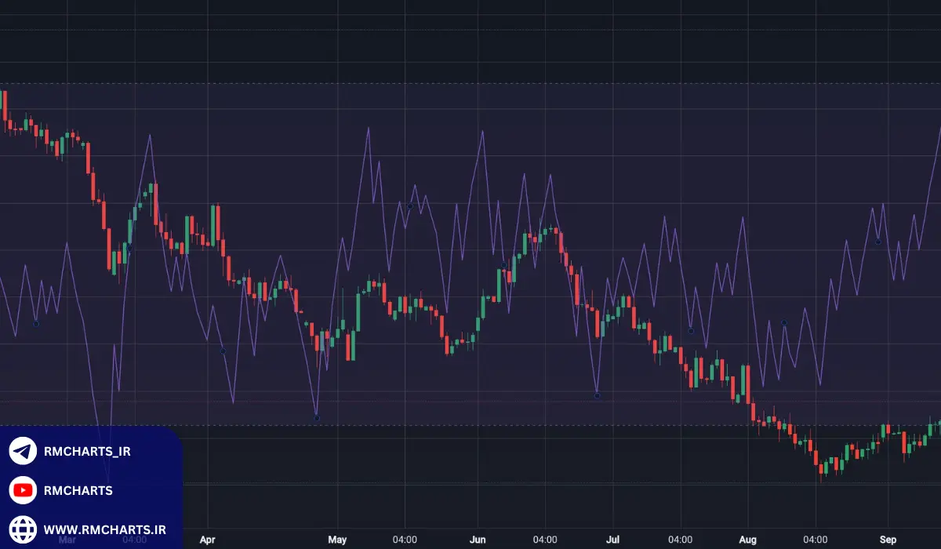
Task: Click the 04:00 label between Jul and Aug
Action: coord(680,540)
